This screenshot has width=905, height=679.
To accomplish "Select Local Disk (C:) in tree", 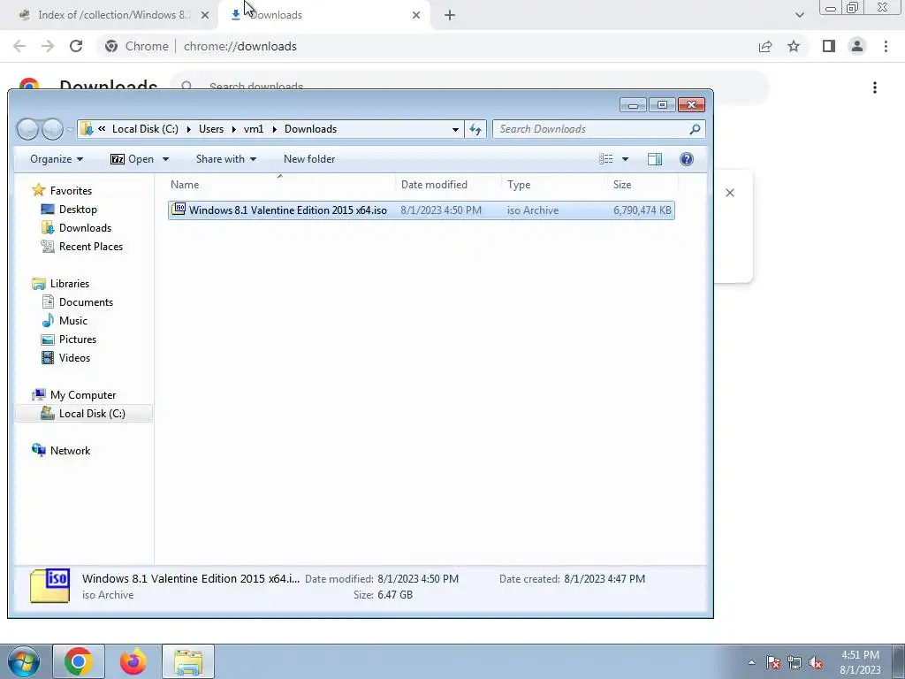I will [x=84, y=414].
